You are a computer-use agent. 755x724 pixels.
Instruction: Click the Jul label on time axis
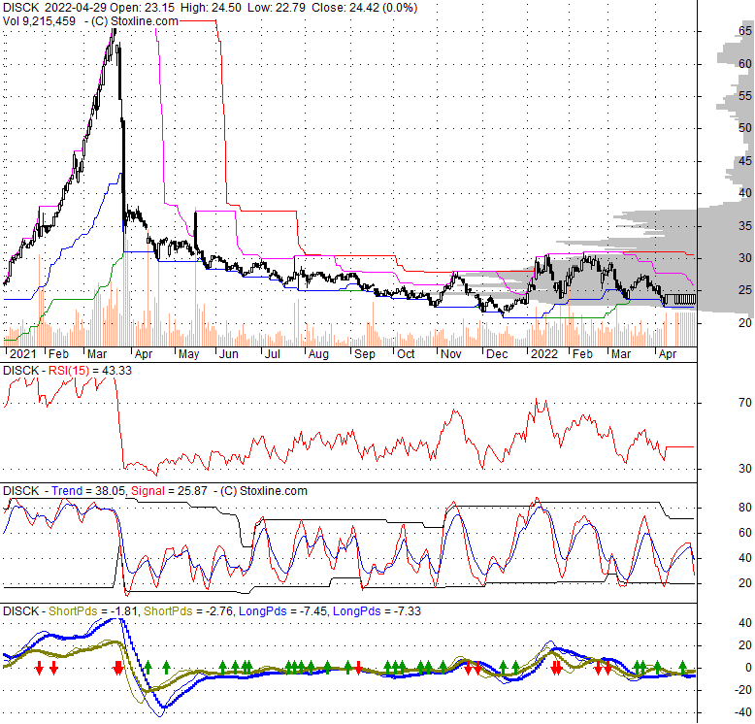point(273,354)
